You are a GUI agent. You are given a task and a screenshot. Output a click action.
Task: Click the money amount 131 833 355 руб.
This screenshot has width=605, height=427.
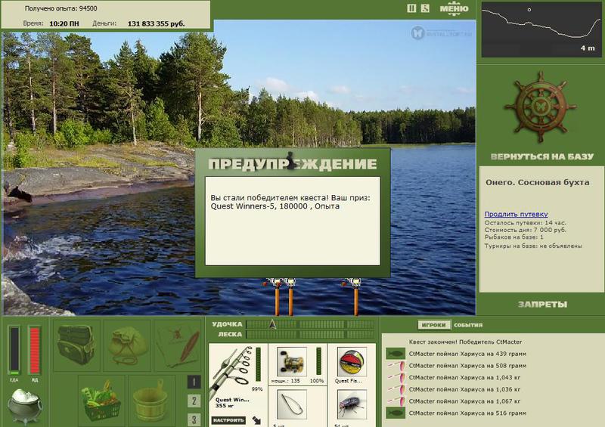coord(156,23)
